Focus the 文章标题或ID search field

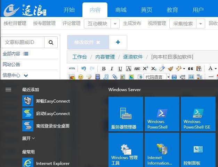(x=23, y=42)
